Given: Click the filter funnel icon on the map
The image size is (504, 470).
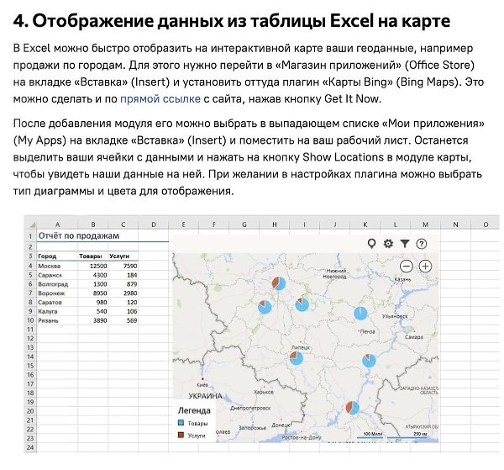Looking at the screenshot, I should click(405, 244).
